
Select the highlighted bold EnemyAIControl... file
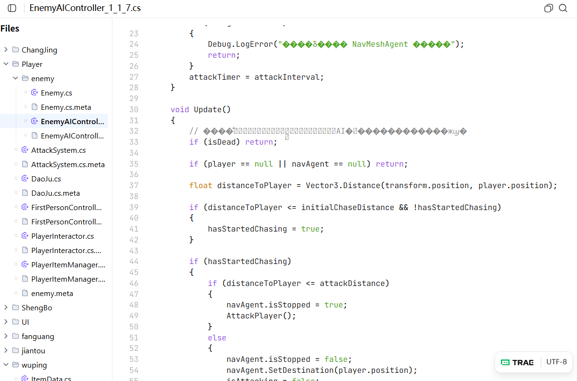coord(72,121)
